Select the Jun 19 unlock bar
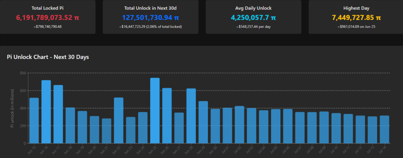The image size is (403, 158). pyautogui.click(x=82, y=127)
